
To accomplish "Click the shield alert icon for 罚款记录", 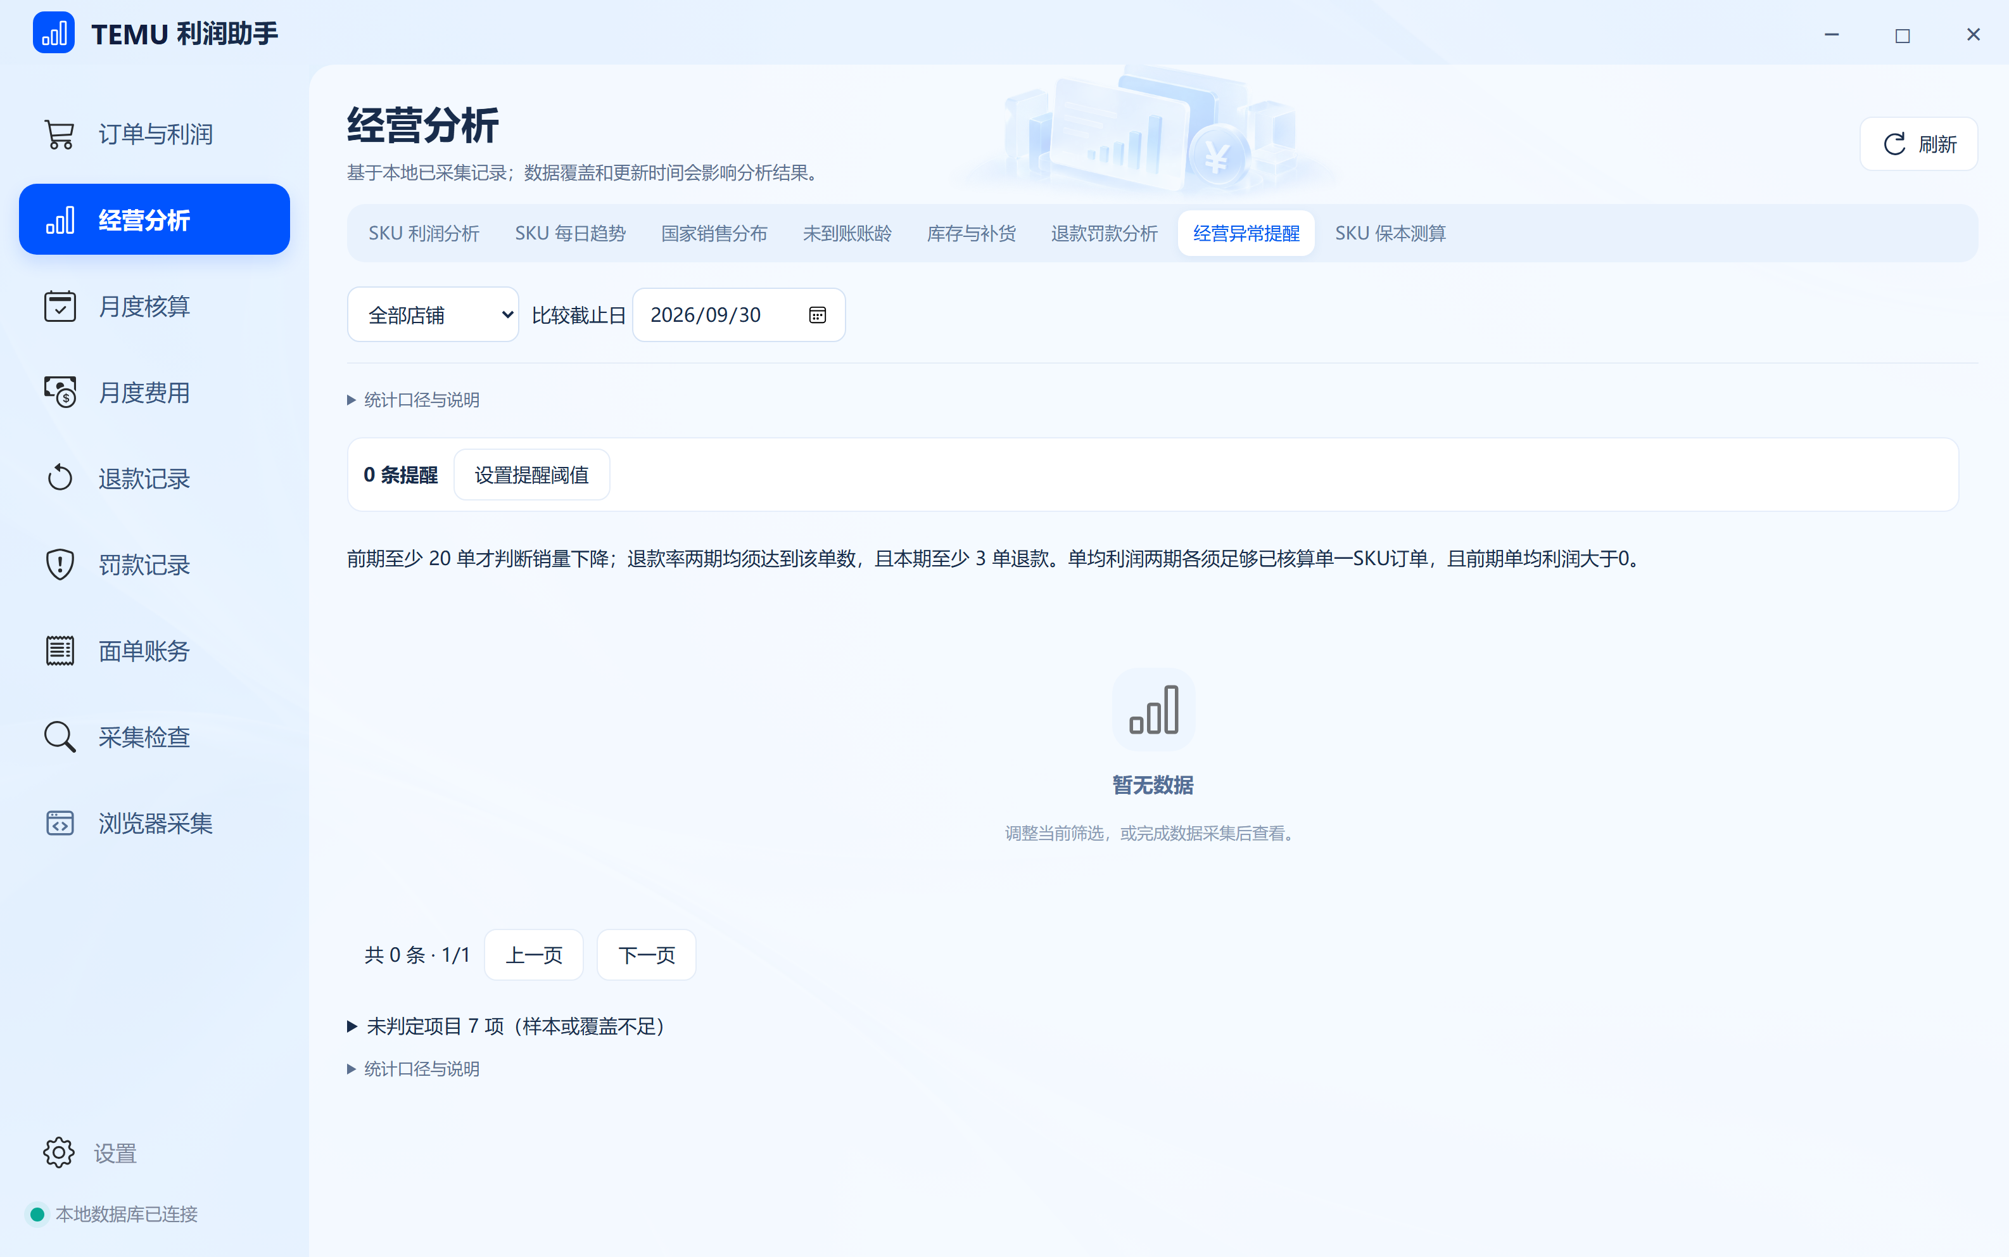I will (x=60, y=565).
